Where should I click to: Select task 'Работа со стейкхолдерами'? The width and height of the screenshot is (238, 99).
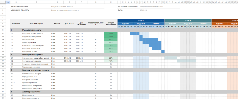33,45
